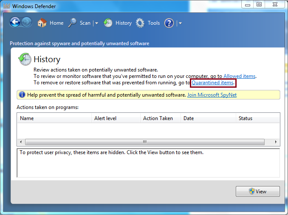
Task: Click the horizontal scrollbar thumb
Action: (x=145, y=142)
